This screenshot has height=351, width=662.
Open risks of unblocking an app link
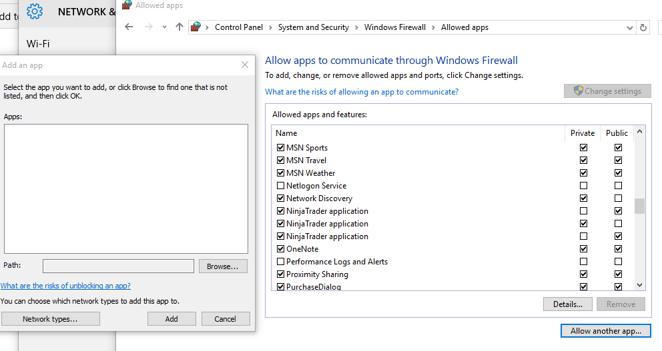click(65, 286)
